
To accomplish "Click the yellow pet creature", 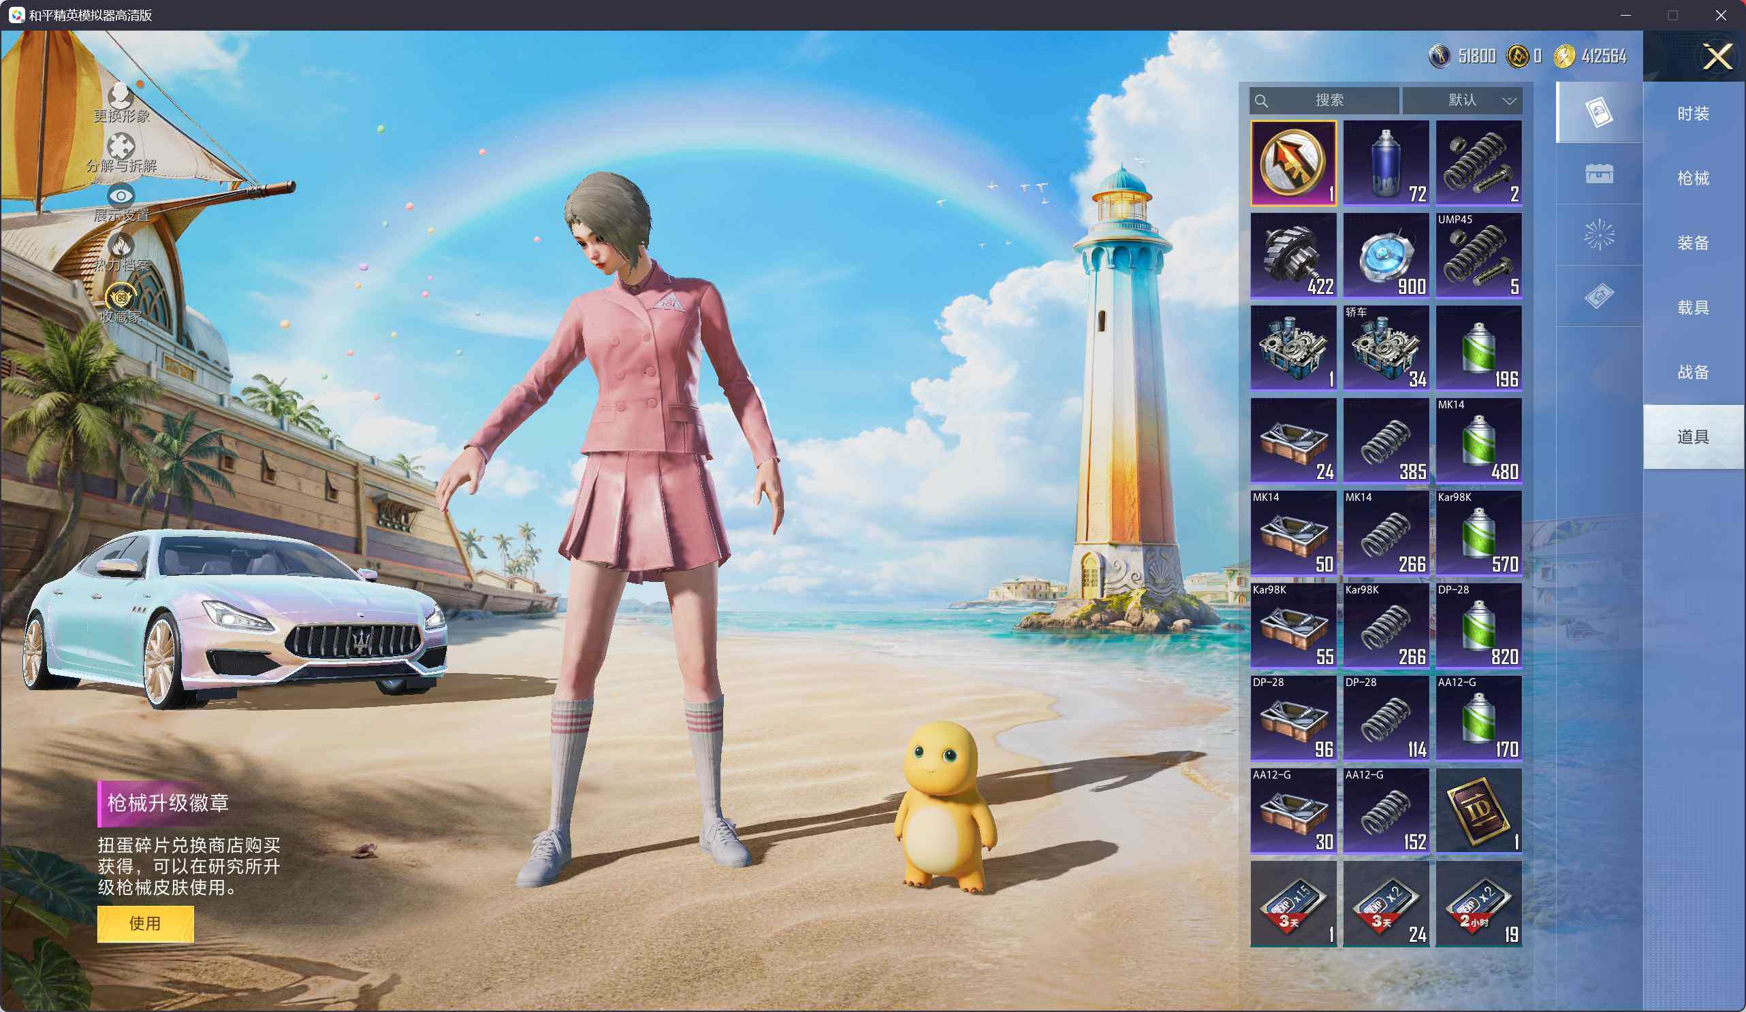I will coord(946,807).
